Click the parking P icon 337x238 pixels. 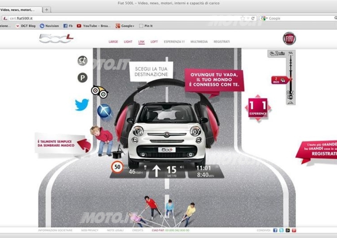(x=83, y=78)
